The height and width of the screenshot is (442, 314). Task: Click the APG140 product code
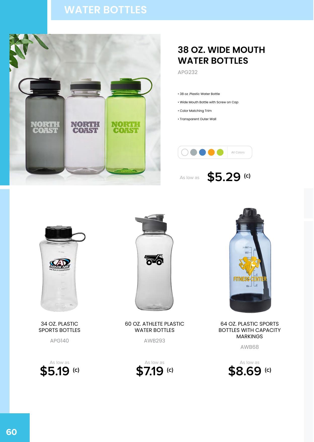(59, 341)
